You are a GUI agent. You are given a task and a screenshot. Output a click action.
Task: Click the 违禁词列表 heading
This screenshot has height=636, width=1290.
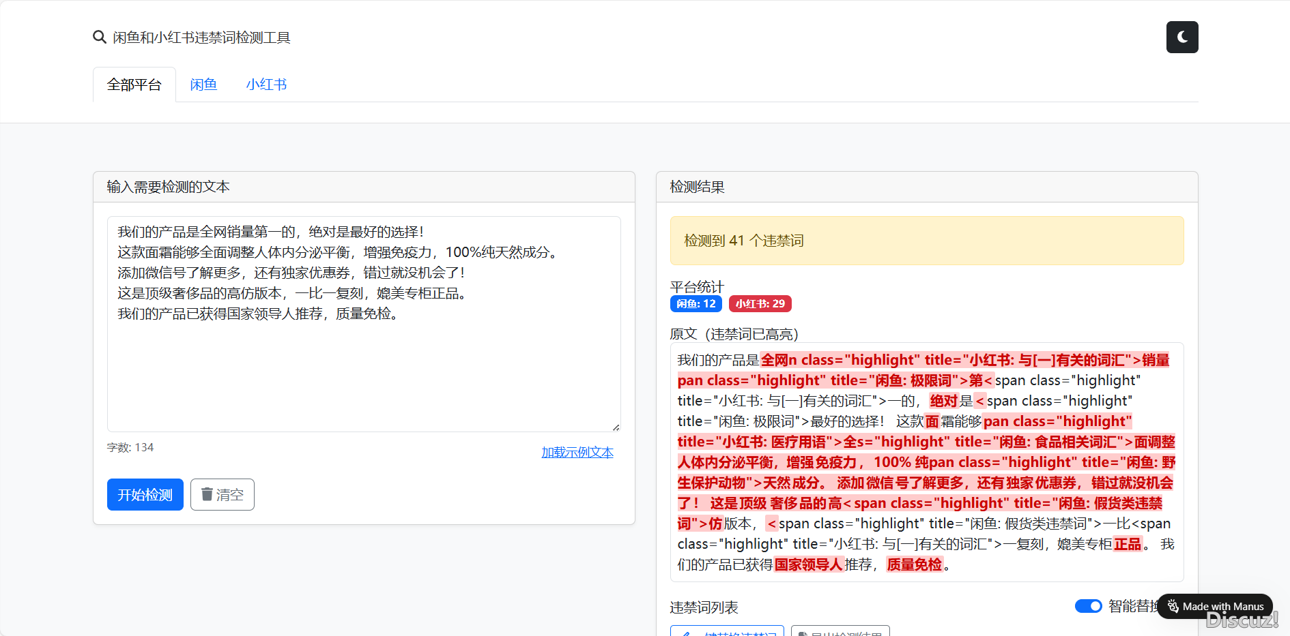point(704,607)
